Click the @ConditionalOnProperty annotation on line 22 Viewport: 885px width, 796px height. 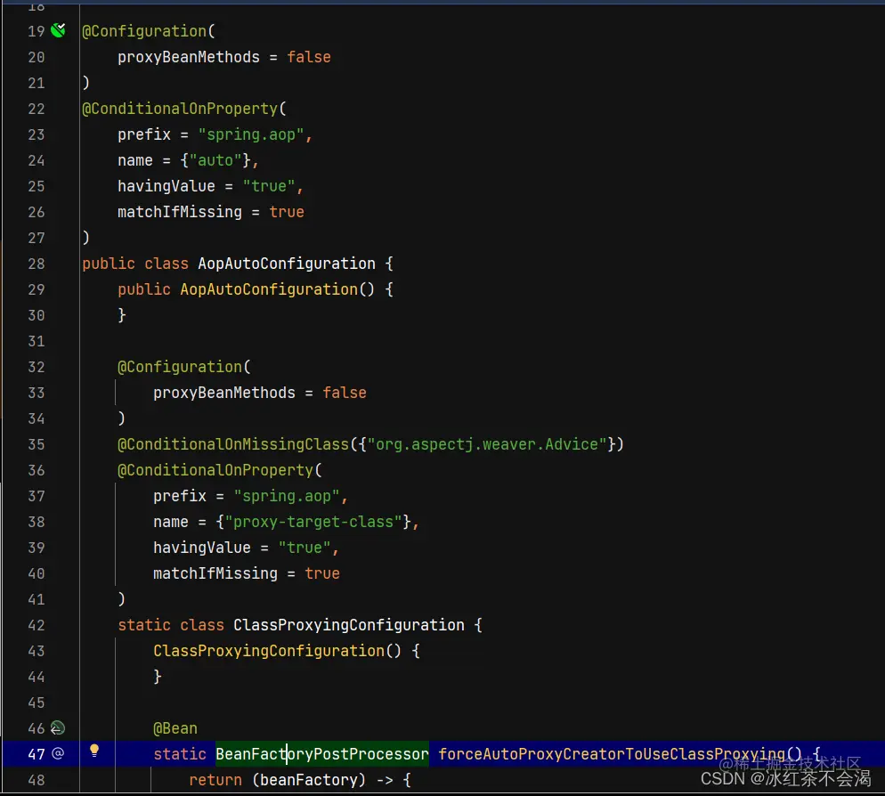pos(180,109)
